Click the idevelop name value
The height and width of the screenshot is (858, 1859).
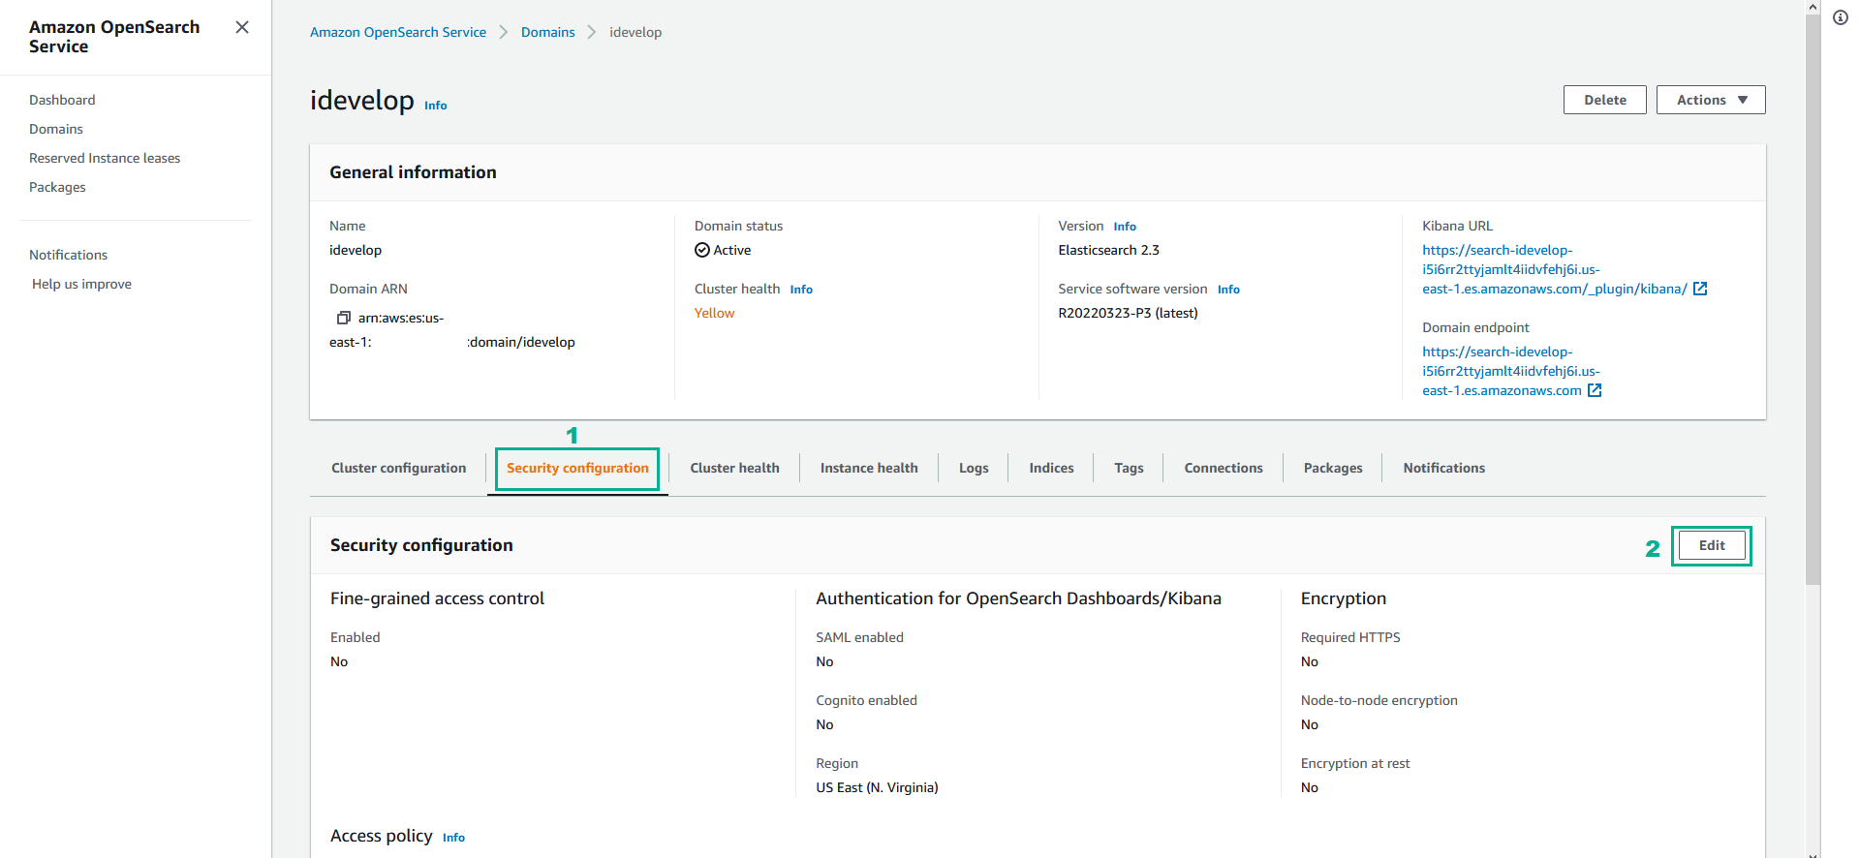coord(356,250)
